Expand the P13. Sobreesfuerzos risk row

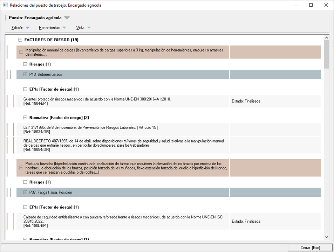coord(25,75)
